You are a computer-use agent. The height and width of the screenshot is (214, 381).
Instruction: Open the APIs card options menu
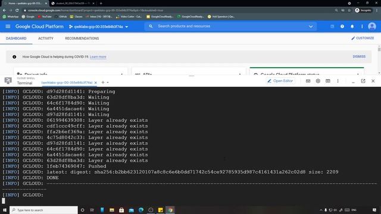(240, 74)
